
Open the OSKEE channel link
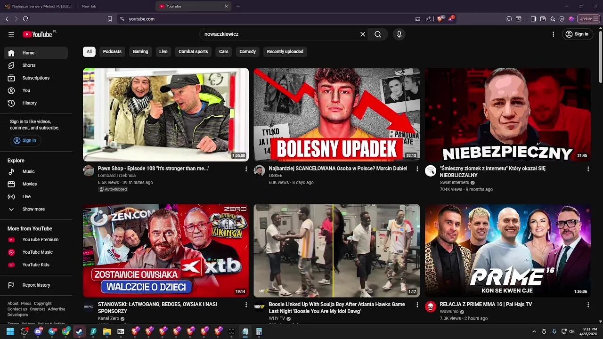pyautogui.click(x=276, y=176)
